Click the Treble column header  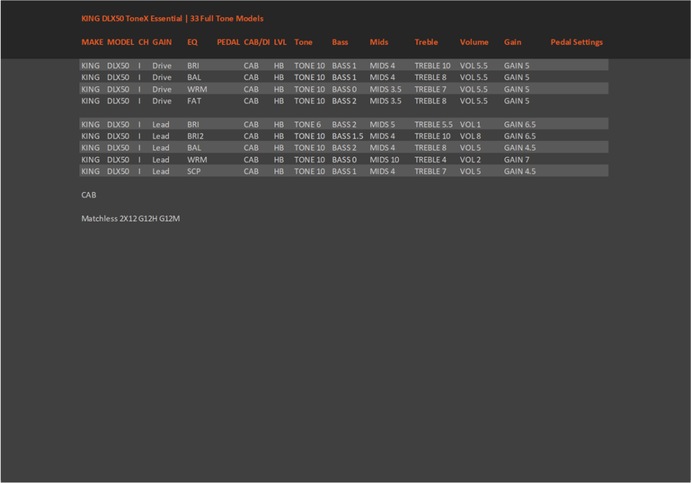tap(426, 42)
